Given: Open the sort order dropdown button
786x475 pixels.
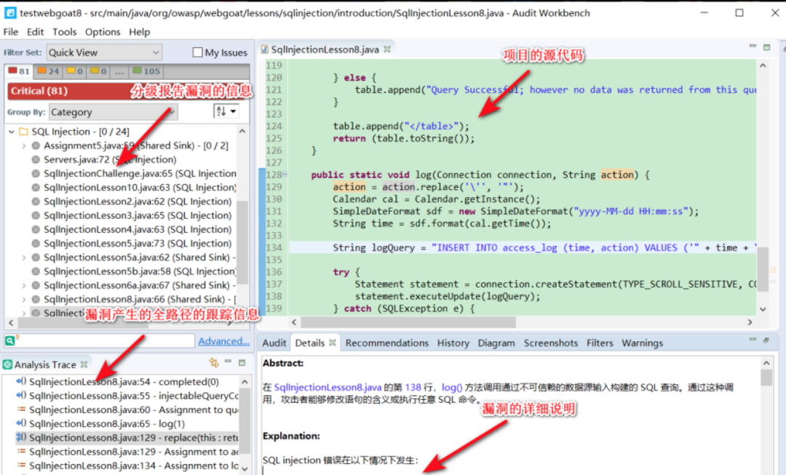Looking at the screenshot, I should click(x=226, y=111).
